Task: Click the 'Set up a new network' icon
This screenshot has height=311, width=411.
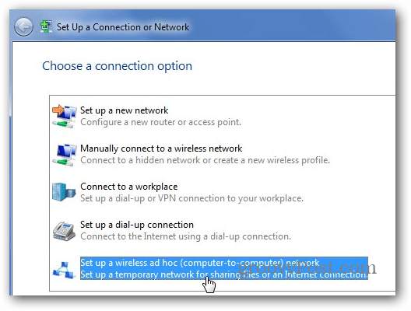Action: [64, 116]
